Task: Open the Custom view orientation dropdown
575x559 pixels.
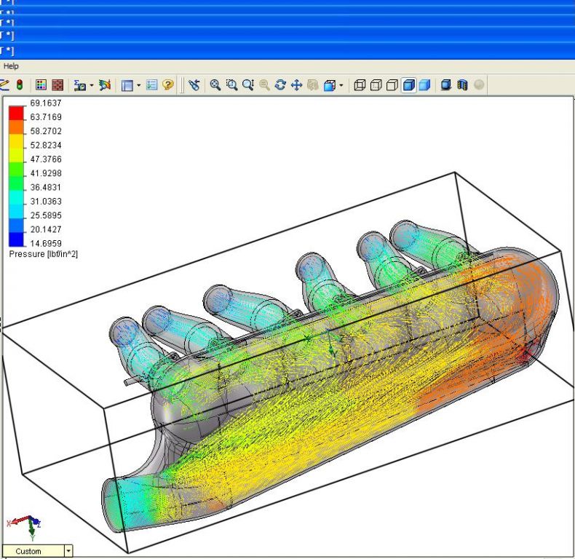Action: (x=68, y=551)
